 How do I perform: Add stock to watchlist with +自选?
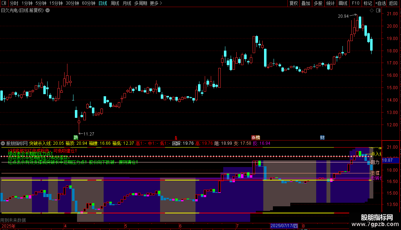[380, 3]
